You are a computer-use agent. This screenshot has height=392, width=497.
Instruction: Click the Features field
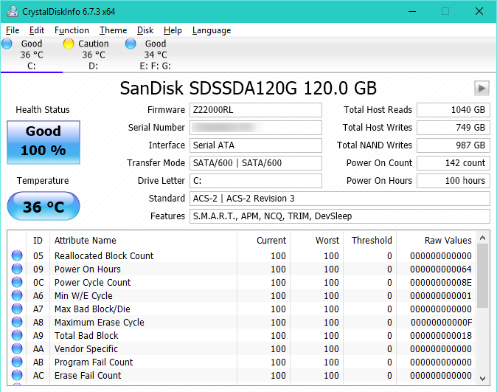(x=340, y=216)
